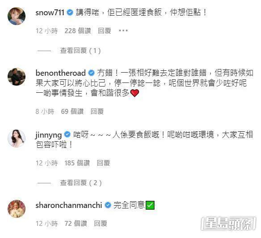Reply to jinnyng's comment via 回覆
This screenshot has width=261, height=238.
click(103, 163)
